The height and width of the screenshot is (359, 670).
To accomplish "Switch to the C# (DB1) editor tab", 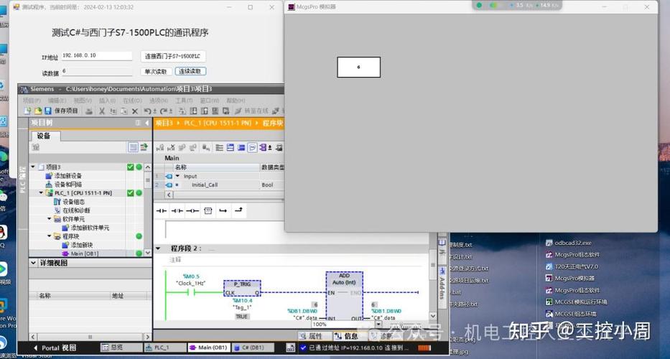I will pos(253,348).
